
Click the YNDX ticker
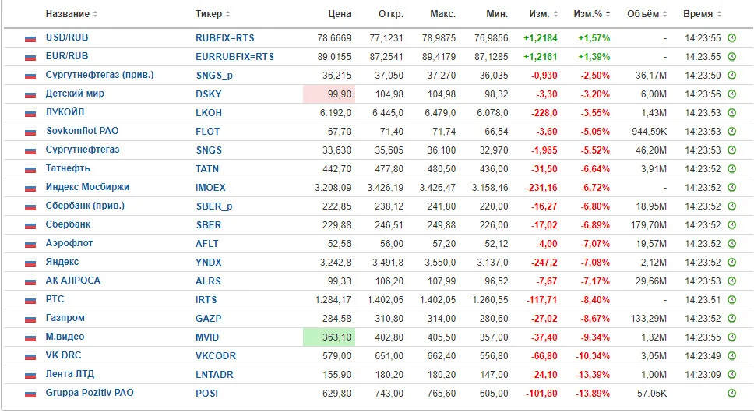click(x=208, y=263)
